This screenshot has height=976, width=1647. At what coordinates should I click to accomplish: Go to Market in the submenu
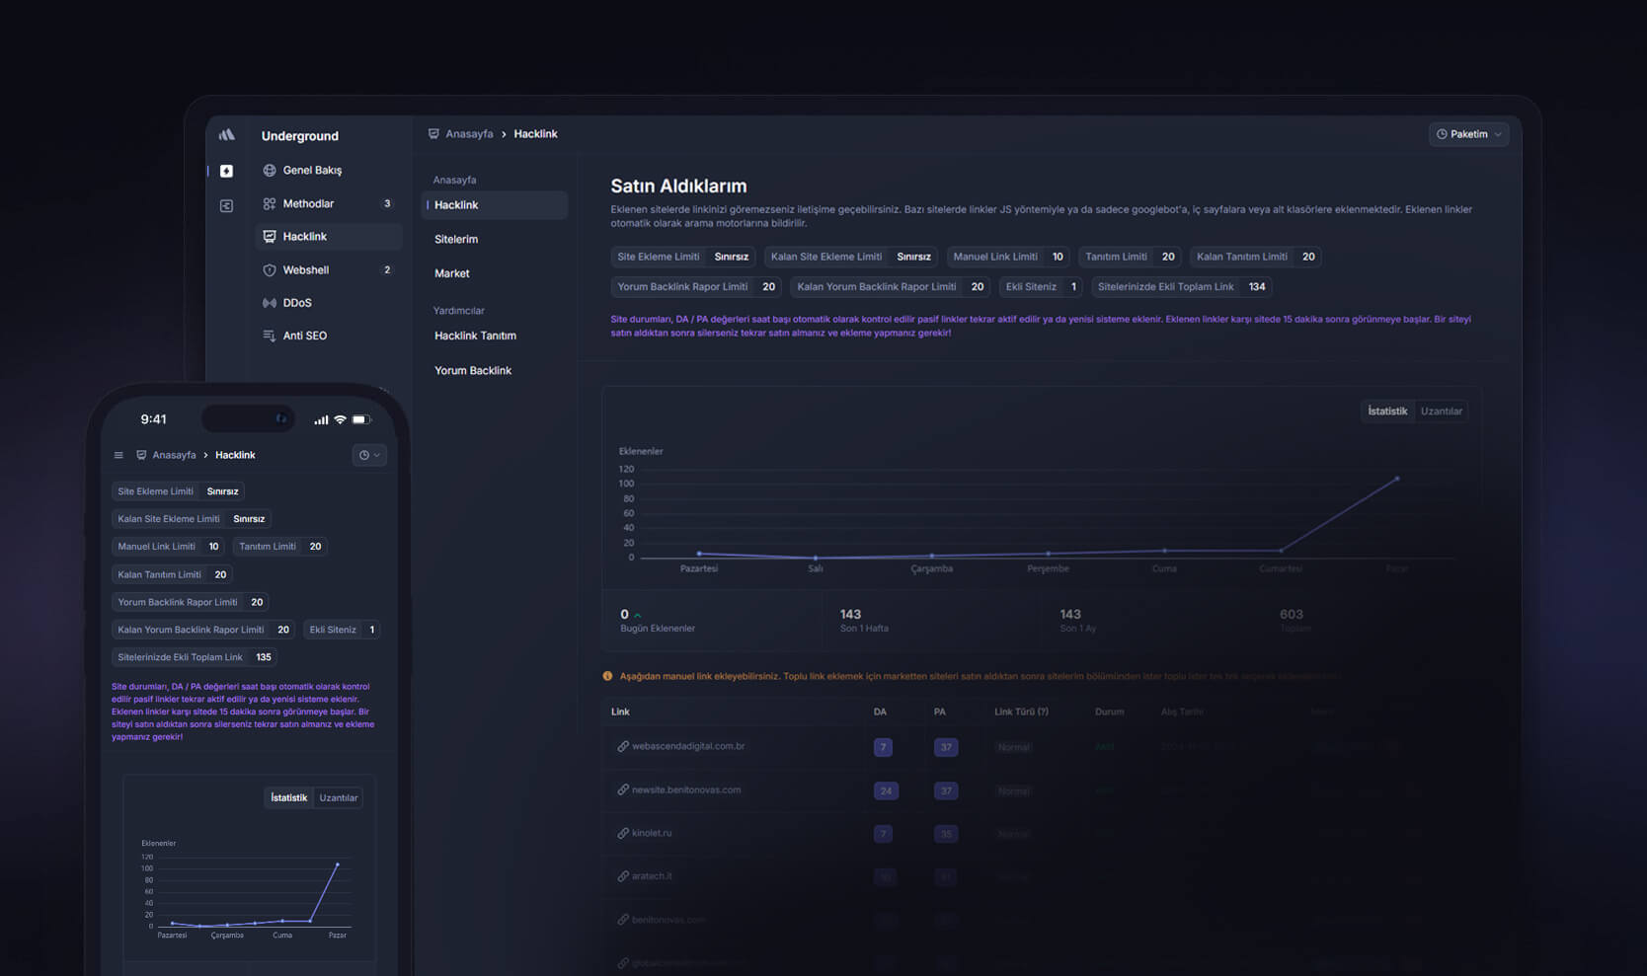click(452, 273)
